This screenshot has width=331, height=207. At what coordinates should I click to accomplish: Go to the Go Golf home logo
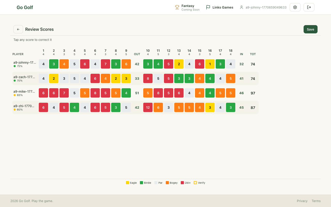pos(25,7)
